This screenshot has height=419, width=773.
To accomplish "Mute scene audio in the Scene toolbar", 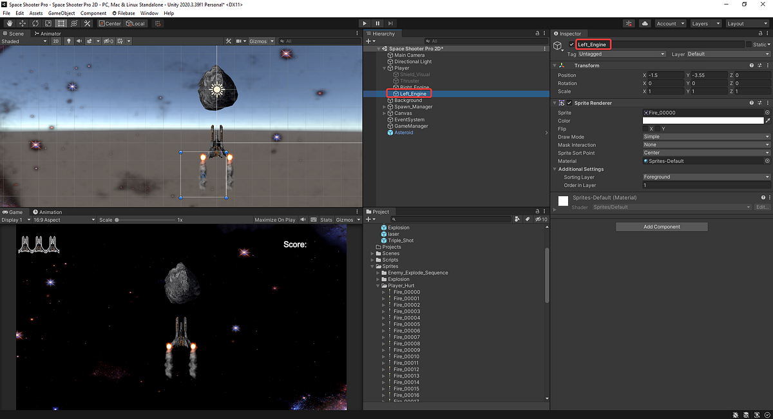I will coord(79,41).
